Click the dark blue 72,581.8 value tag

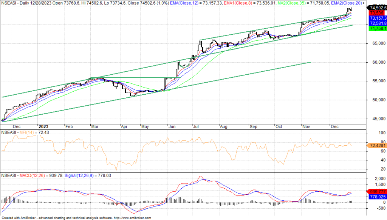pyautogui.click(x=377, y=23)
